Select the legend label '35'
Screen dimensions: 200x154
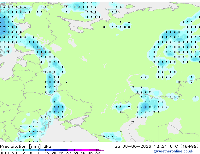[x=76, y=153]
